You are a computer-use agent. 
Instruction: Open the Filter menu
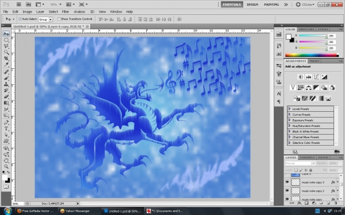click(66, 12)
